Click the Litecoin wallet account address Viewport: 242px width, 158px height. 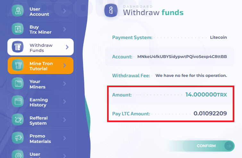pos(182,57)
